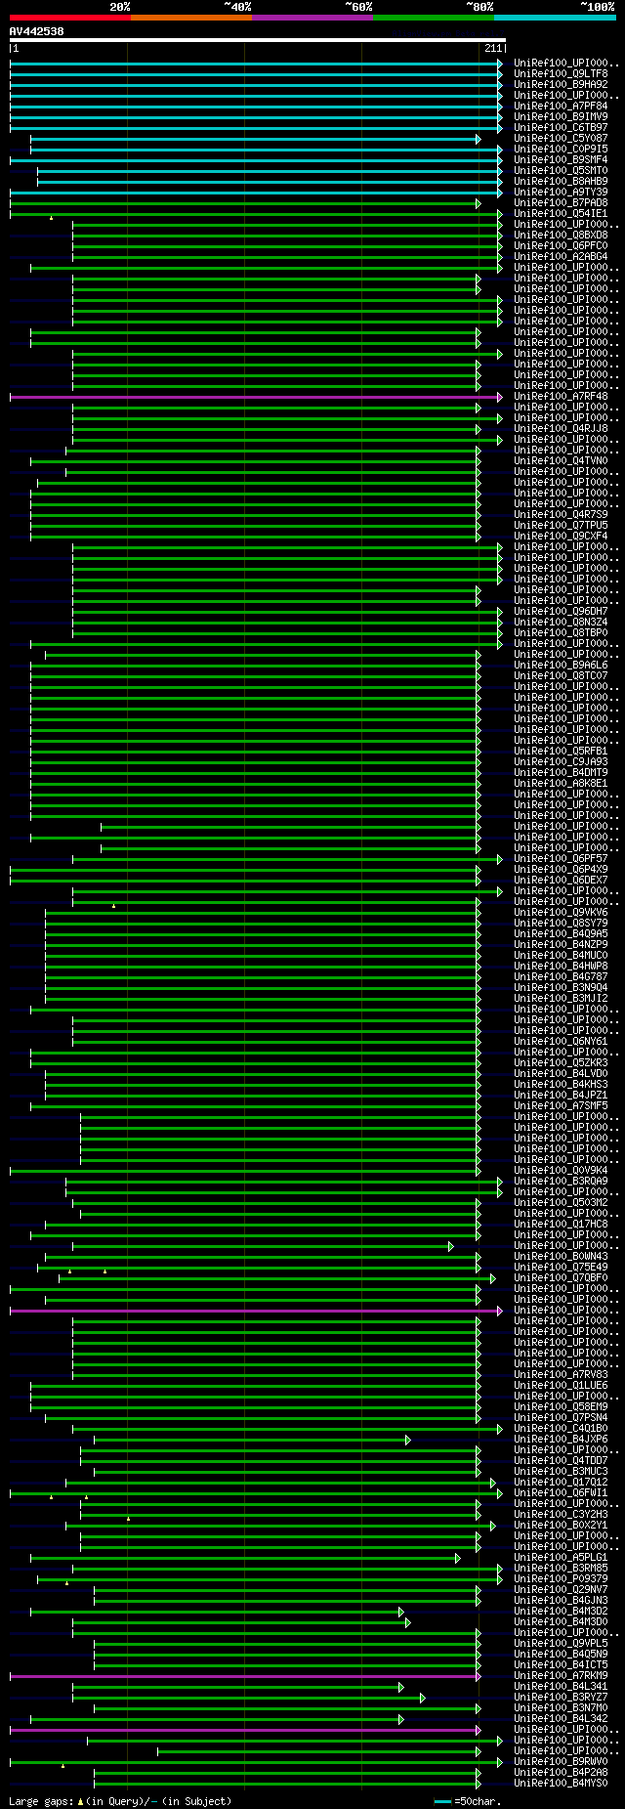The width and height of the screenshot is (625, 1809).
Task: Open UniRef100_B4Q9A5 label
Action: tap(561, 934)
